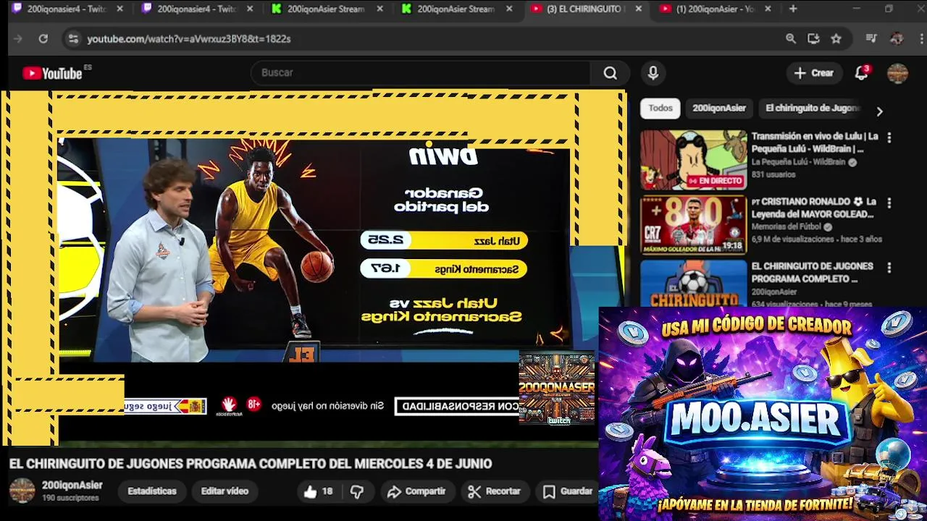927x521 pixels.
Task: Open options for the La Pequeña Lulú video
Action: point(889,137)
